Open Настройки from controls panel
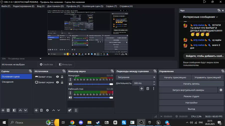 (191, 103)
